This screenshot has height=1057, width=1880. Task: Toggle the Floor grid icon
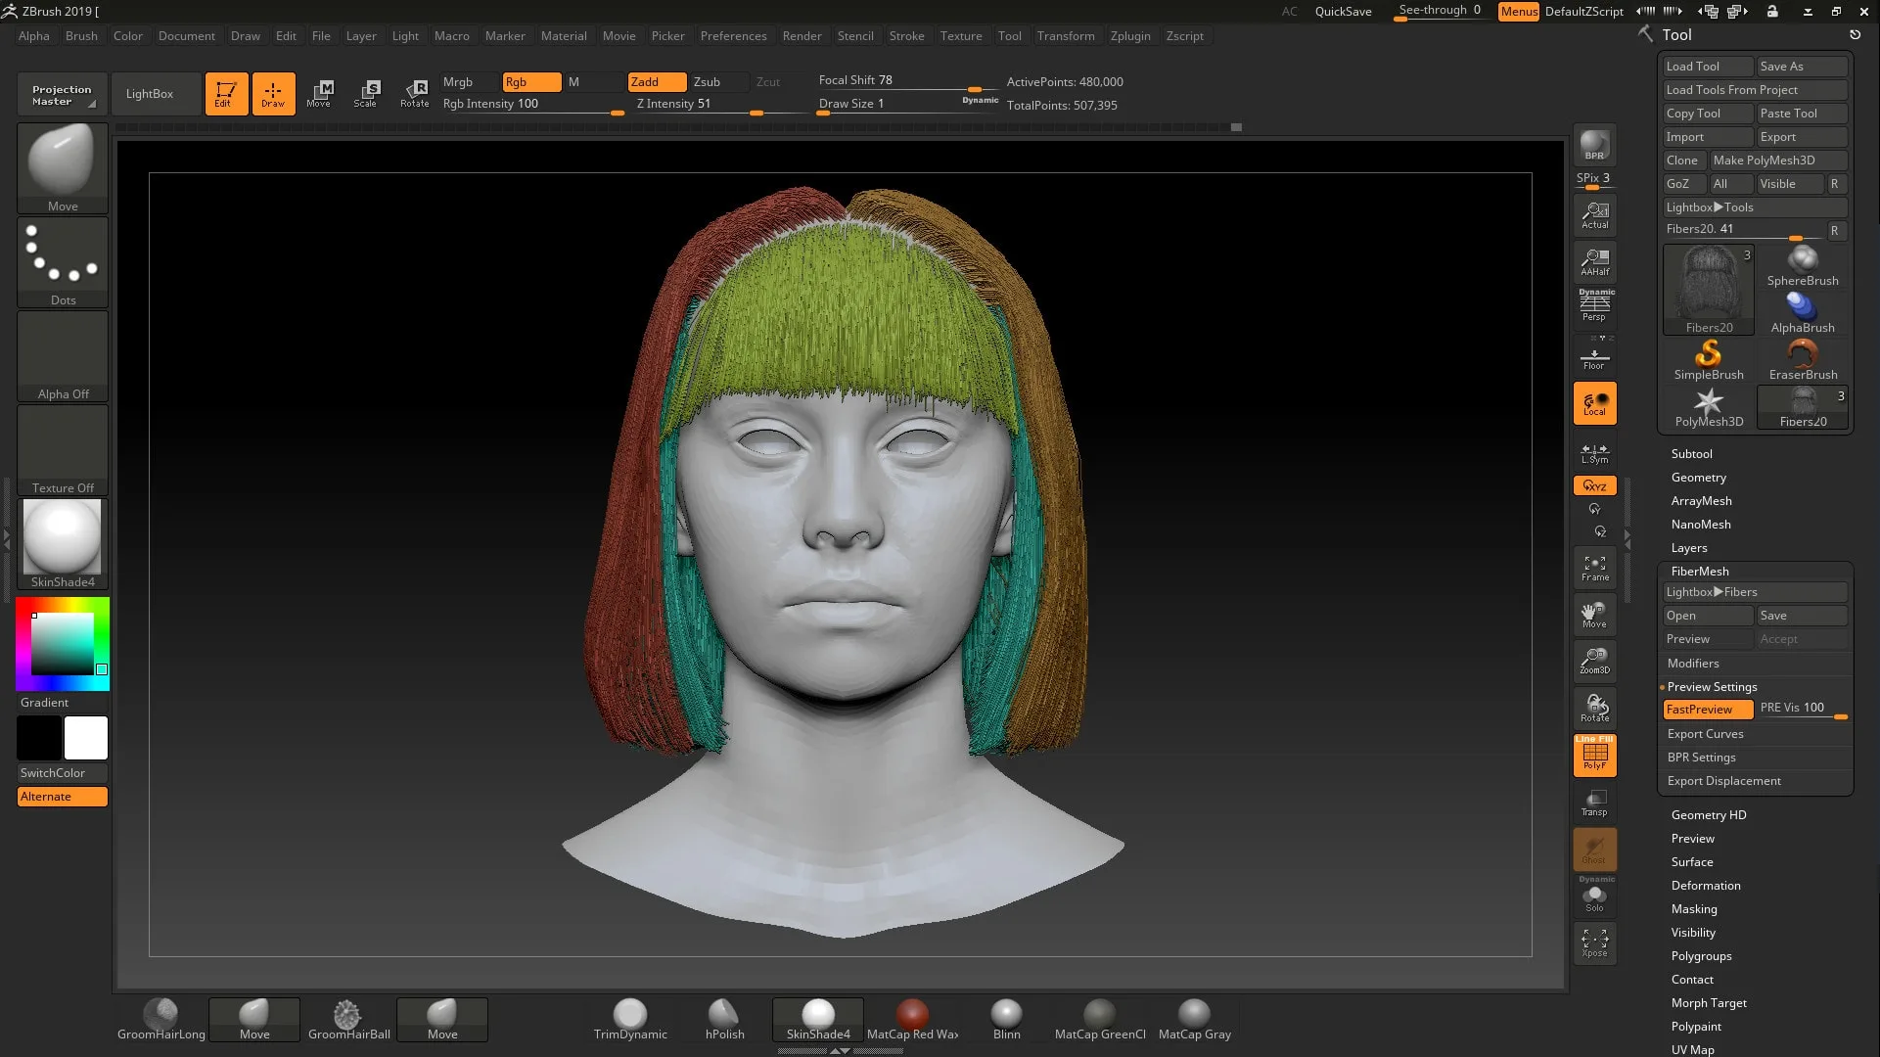(x=1594, y=356)
